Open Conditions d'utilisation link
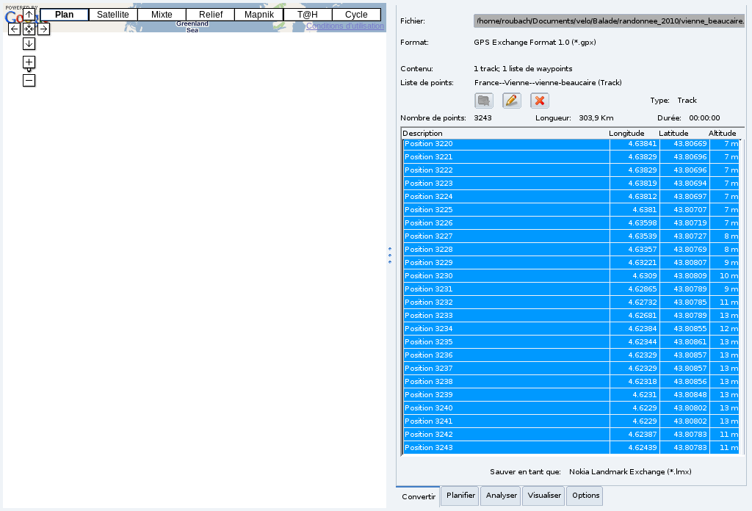The height and width of the screenshot is (511, 752). click(x=345, y=26)
